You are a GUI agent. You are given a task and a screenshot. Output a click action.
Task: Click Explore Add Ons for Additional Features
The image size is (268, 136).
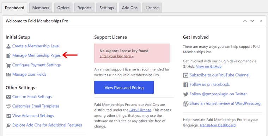[x=47, y=125]
